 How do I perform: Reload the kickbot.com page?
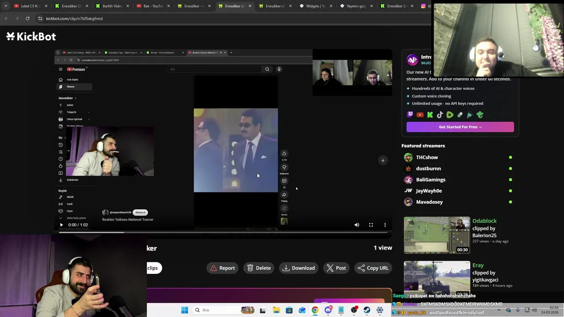(27, 18)
